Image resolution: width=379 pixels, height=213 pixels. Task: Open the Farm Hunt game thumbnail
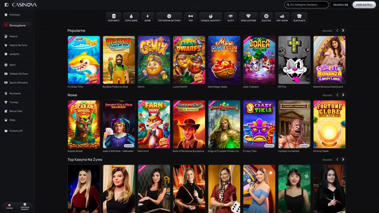coord(154,124)
